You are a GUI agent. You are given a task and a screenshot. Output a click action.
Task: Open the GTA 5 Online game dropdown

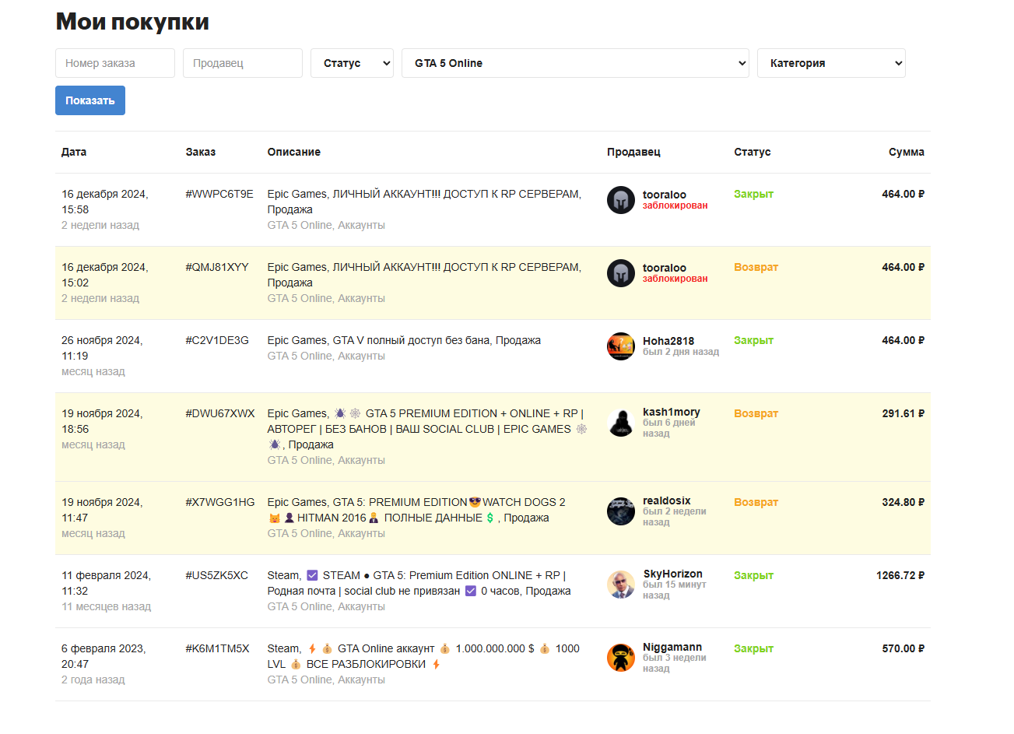(x=575, y=63)
